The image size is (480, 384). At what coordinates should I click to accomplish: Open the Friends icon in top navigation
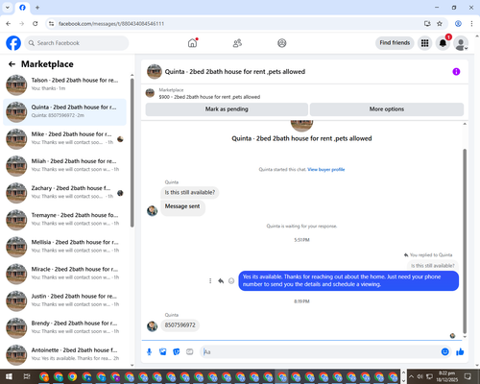[237, 43]
